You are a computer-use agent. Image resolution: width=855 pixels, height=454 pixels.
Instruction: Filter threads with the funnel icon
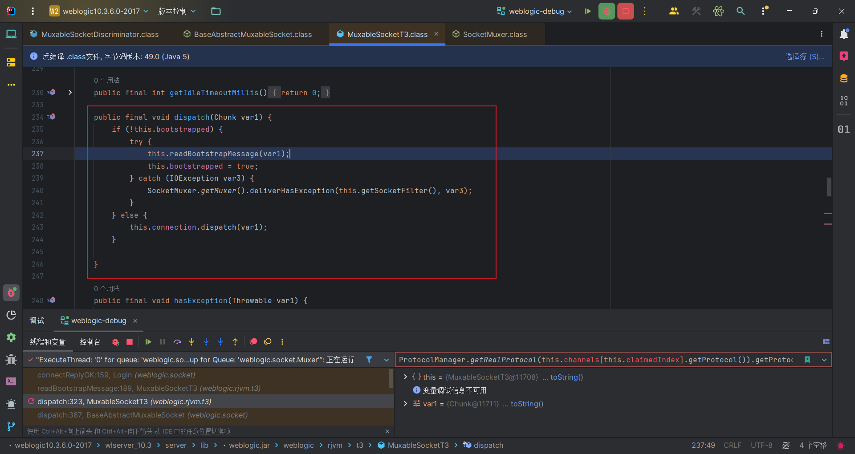(x=369, y=359)
